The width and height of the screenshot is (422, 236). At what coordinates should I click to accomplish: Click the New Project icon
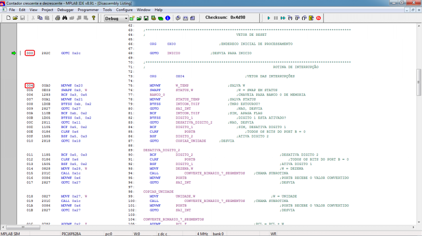tap(132, 18)
